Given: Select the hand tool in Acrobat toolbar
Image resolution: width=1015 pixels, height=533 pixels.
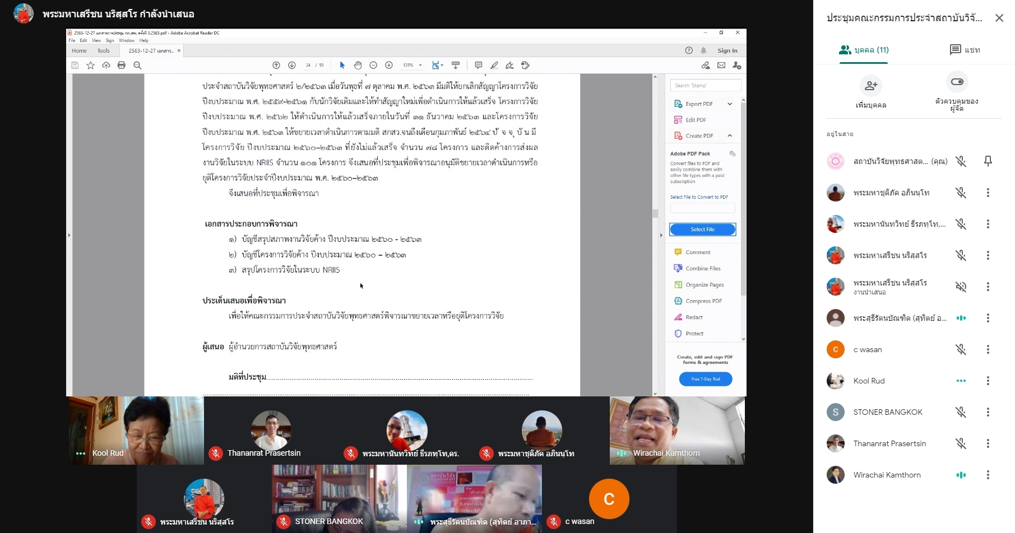Looking at the screenshot, I should tap(358, 66).
